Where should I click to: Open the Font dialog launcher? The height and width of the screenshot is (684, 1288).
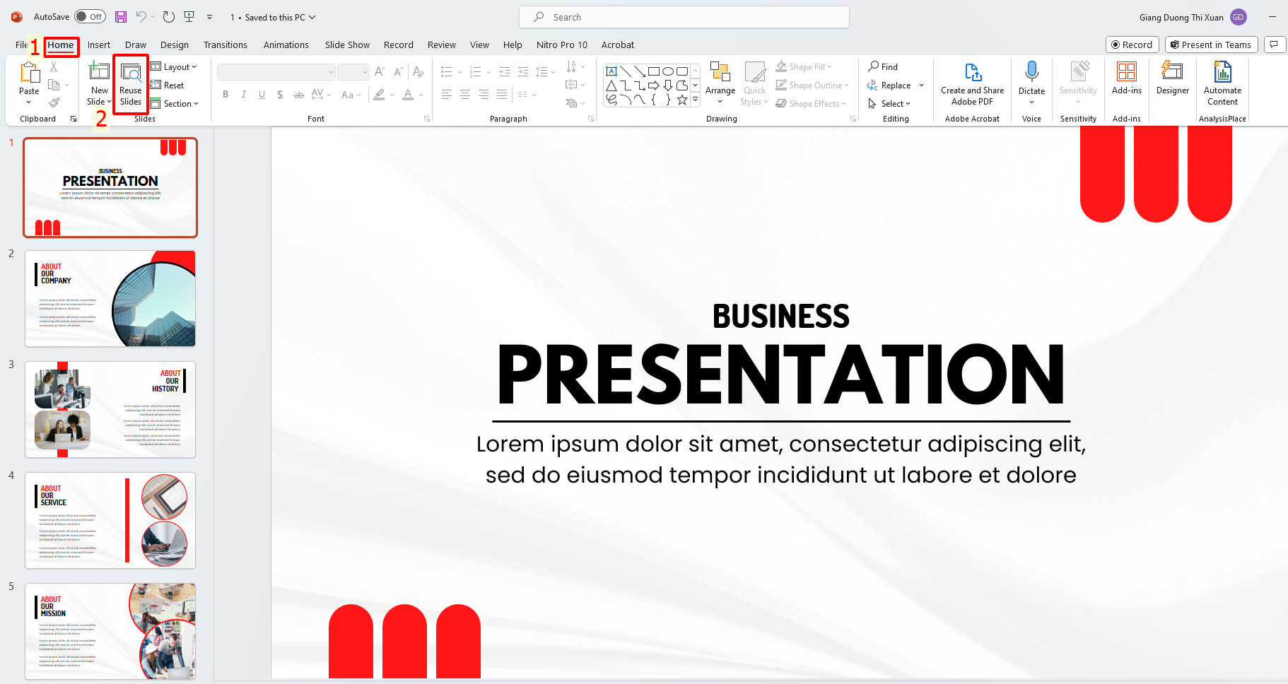pyautogui.click(x=427, y=119)
